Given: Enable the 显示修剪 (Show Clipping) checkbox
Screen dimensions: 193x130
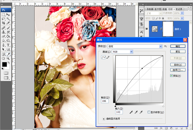Looking at the screenshot, I should (x=149, y=112).
